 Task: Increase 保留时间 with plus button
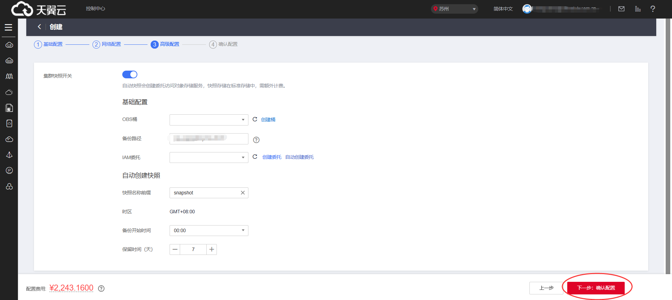[x=212, y=249]
